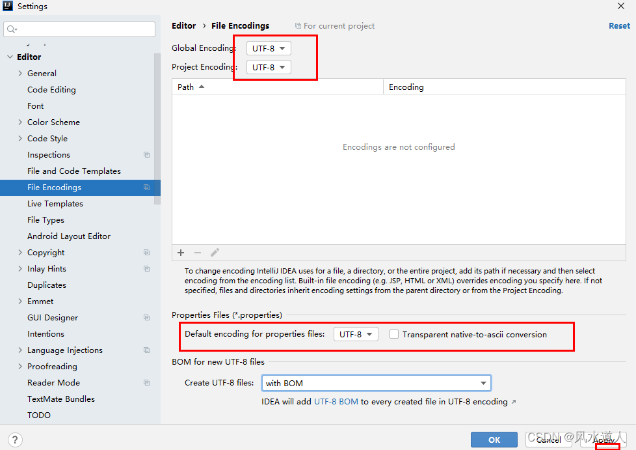Open the Create UTF-8 files dropdown
This screenshot has width=636, height=450.
376,383
